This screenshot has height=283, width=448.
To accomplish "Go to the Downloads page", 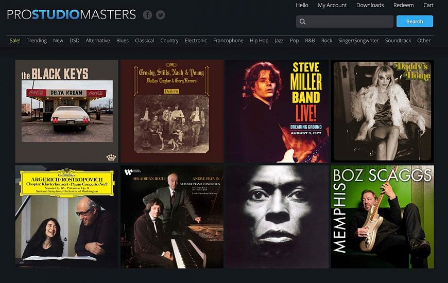I will click(370, 5).
